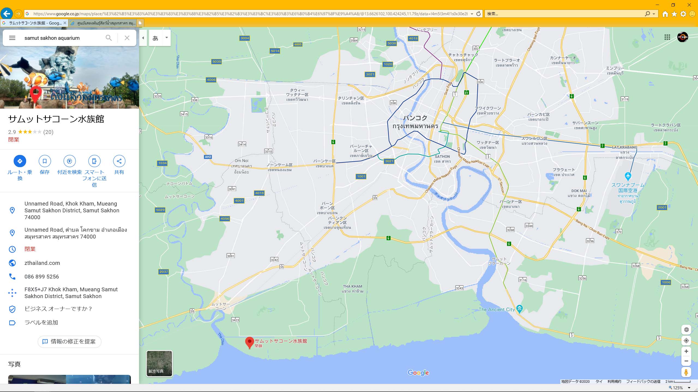Click the Street View pegman icon
This screenshot has width=698, height=392.
pos(686,372)
